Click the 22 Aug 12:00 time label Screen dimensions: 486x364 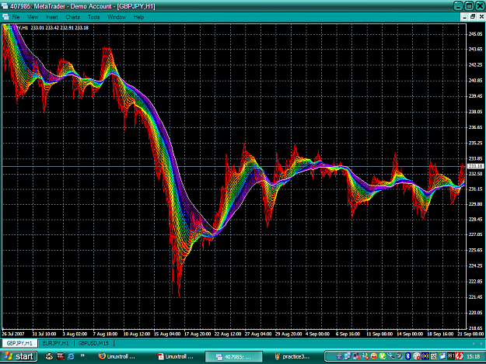point(228,335)
